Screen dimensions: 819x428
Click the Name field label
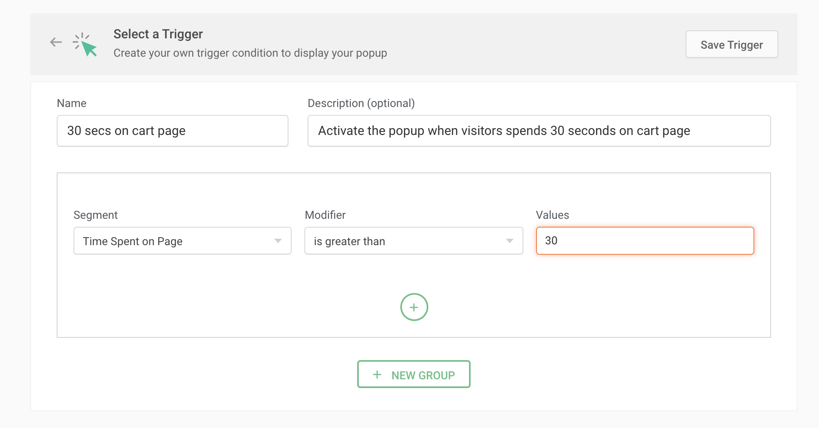72,103
